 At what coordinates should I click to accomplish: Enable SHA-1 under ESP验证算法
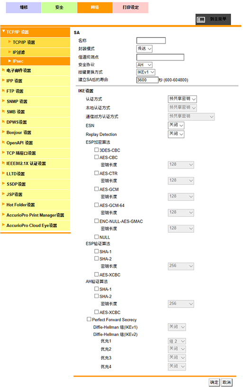[x=97, y=251]
